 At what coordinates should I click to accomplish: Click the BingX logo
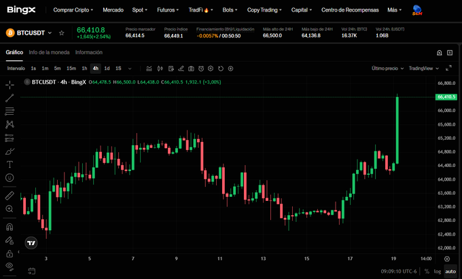pyautogui.click(x=21, y=10)
